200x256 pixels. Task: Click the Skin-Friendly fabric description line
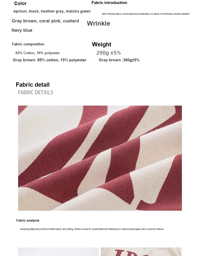(146, 14)
